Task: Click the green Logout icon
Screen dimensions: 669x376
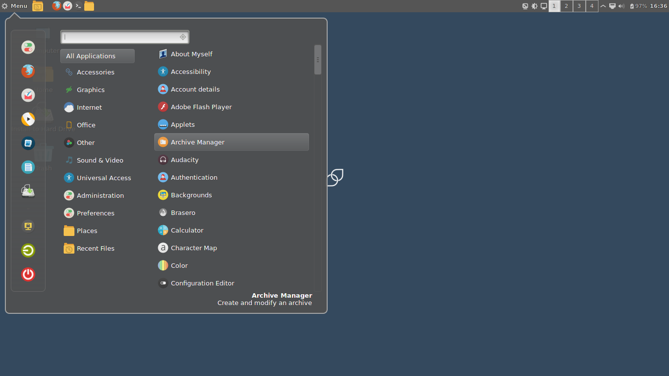Action: 28,251
